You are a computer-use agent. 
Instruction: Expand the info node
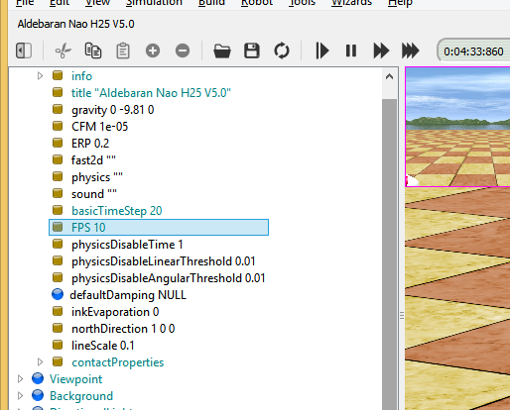pos(40,76)
